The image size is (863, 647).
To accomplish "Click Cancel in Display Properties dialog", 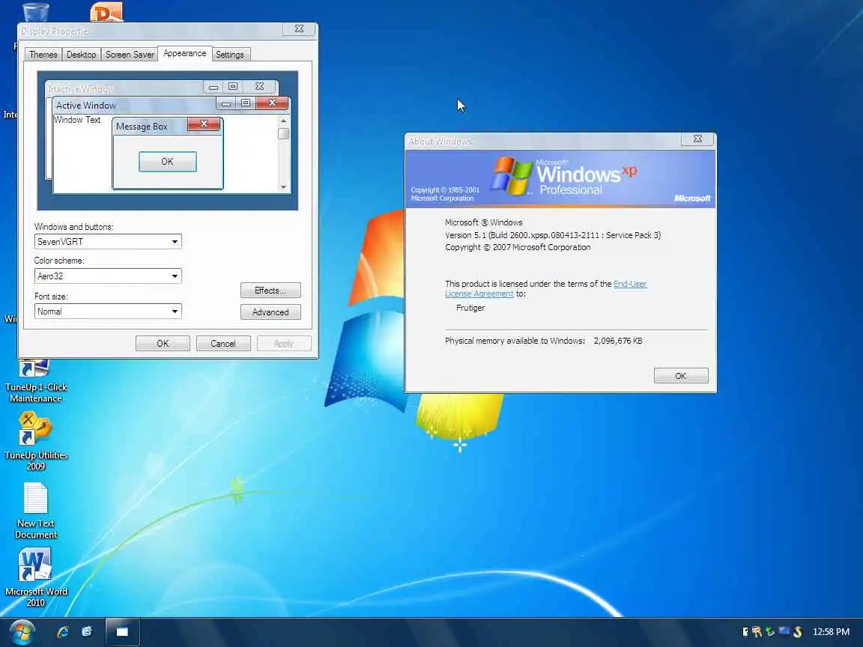I will coord(223,343).
